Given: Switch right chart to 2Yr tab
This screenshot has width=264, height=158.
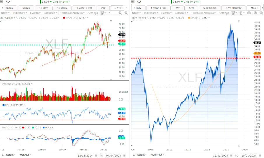Looking at the screenshot, I should (x=177, y=8).
